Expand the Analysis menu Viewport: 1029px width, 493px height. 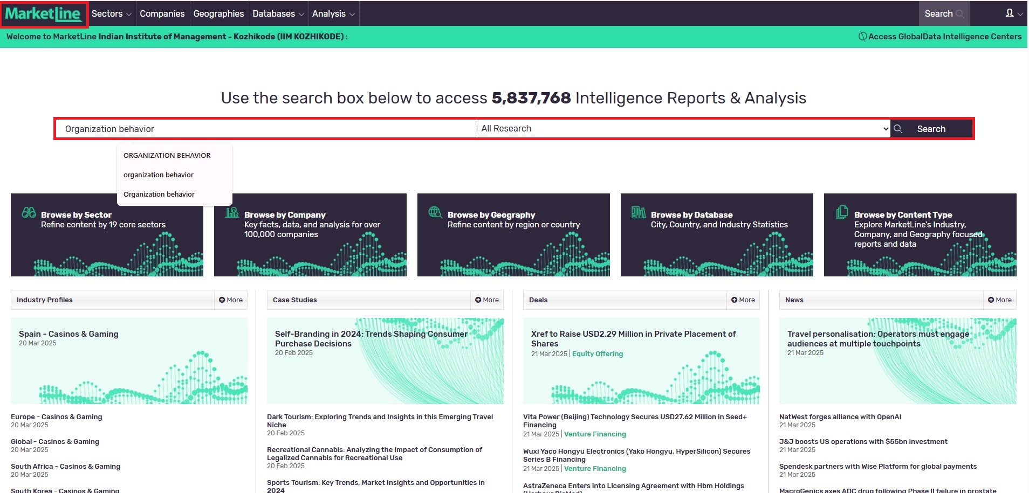pos(333,14)
